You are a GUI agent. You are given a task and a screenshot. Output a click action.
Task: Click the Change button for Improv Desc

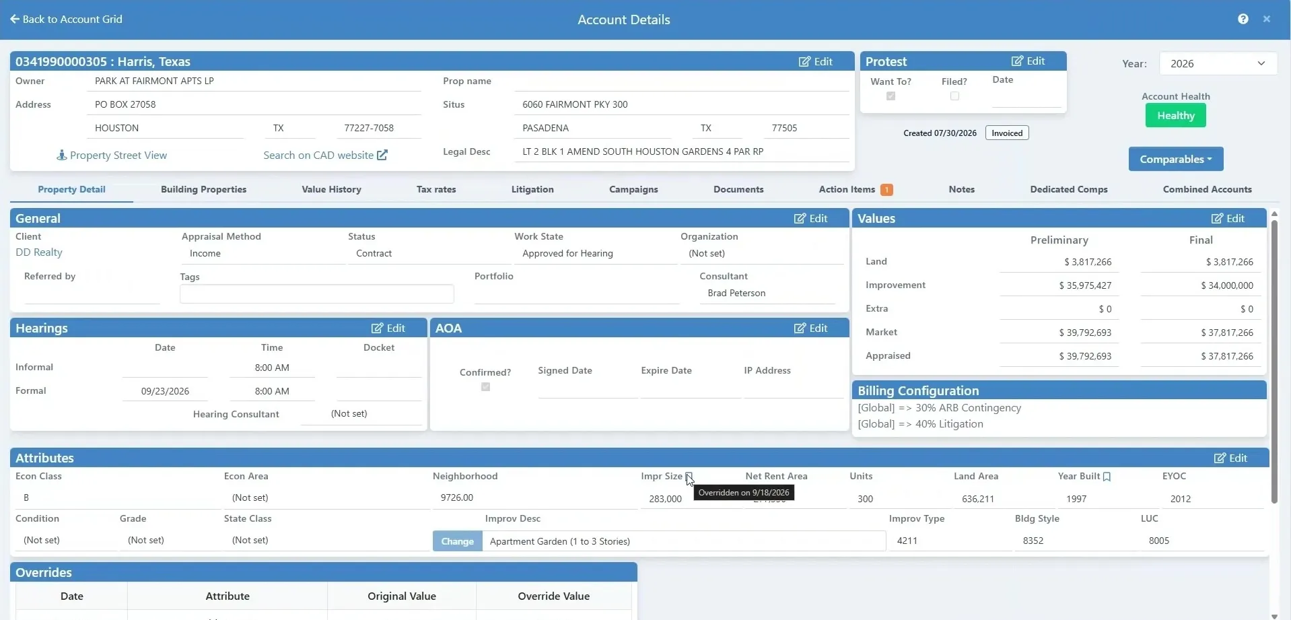458,541
